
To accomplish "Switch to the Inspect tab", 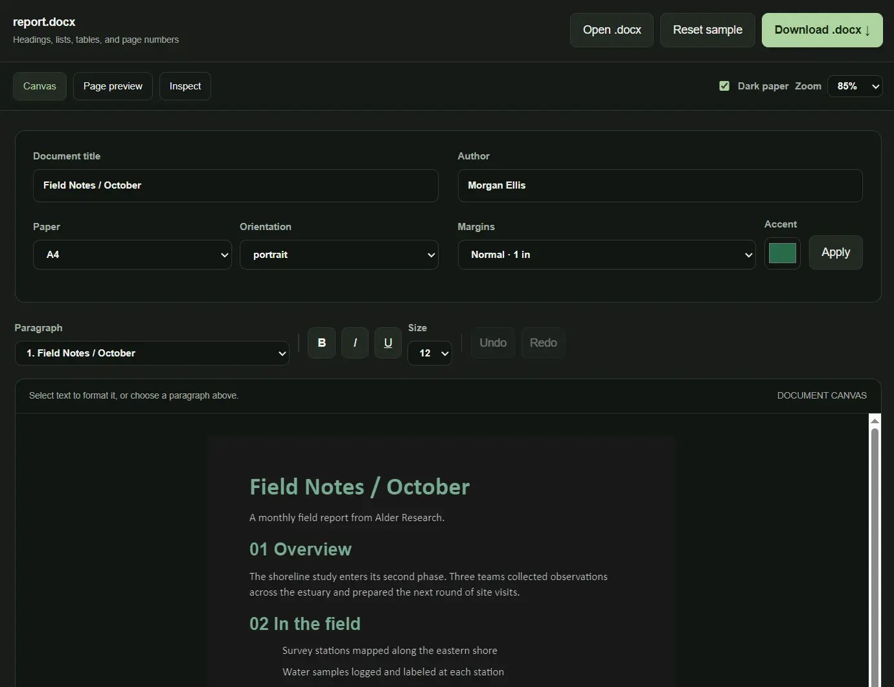I will pyautogui.click(x=185, y=86).
